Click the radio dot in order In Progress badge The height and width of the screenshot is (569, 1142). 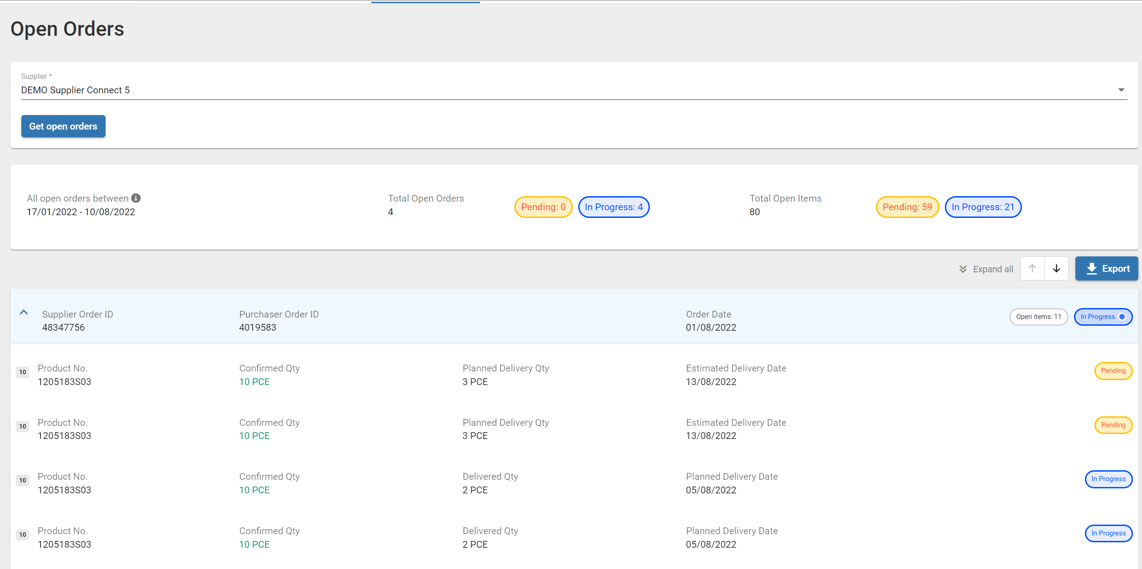click(1122, 317)
